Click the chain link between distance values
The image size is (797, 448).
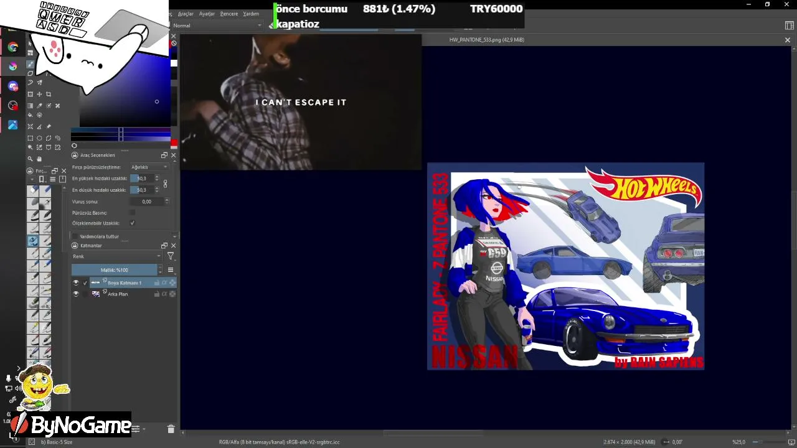[x=165, y=184]
